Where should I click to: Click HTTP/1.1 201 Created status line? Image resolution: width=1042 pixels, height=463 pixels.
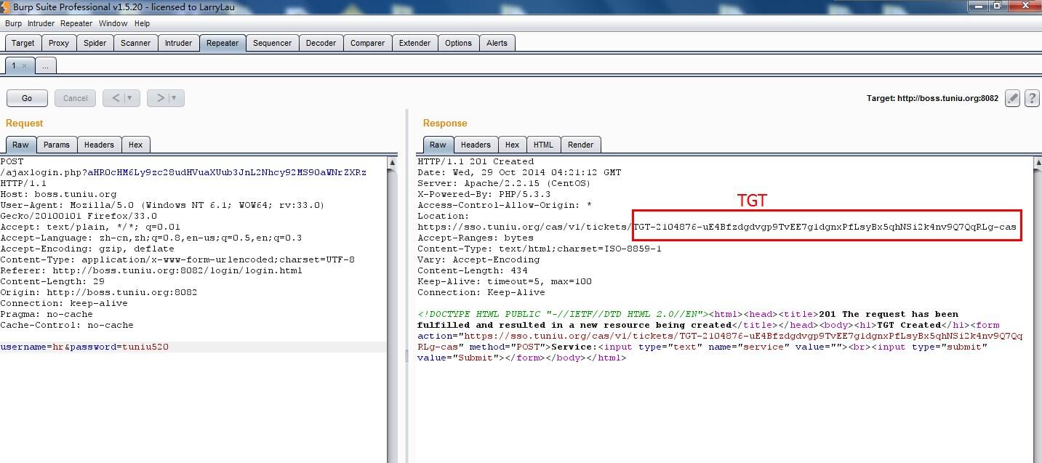476,161
